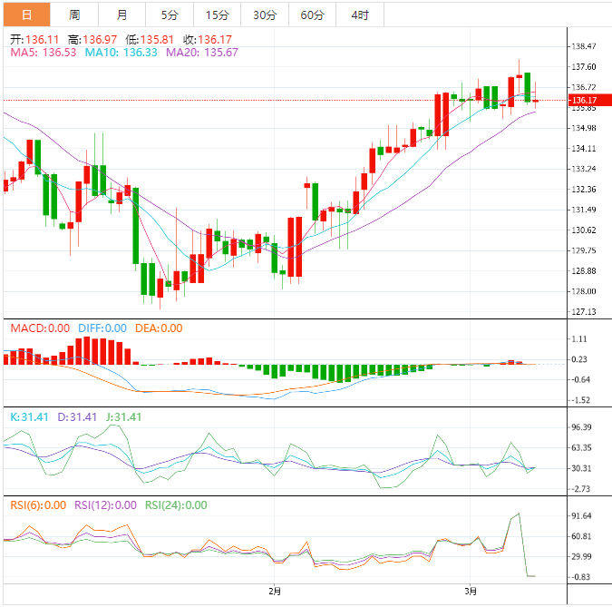
Task: Open the 30分 timeframe tab
Action: point(265,15)
